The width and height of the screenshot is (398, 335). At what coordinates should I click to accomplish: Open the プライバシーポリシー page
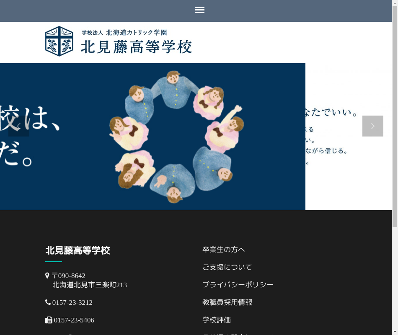238,284
